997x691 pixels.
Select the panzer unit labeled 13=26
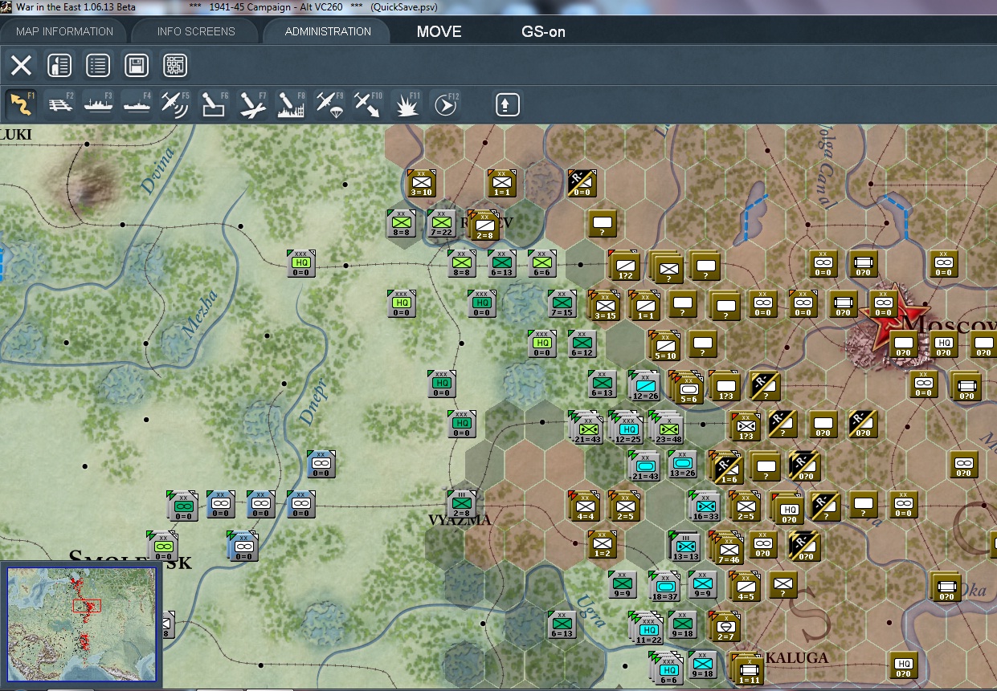click(683, 465)
